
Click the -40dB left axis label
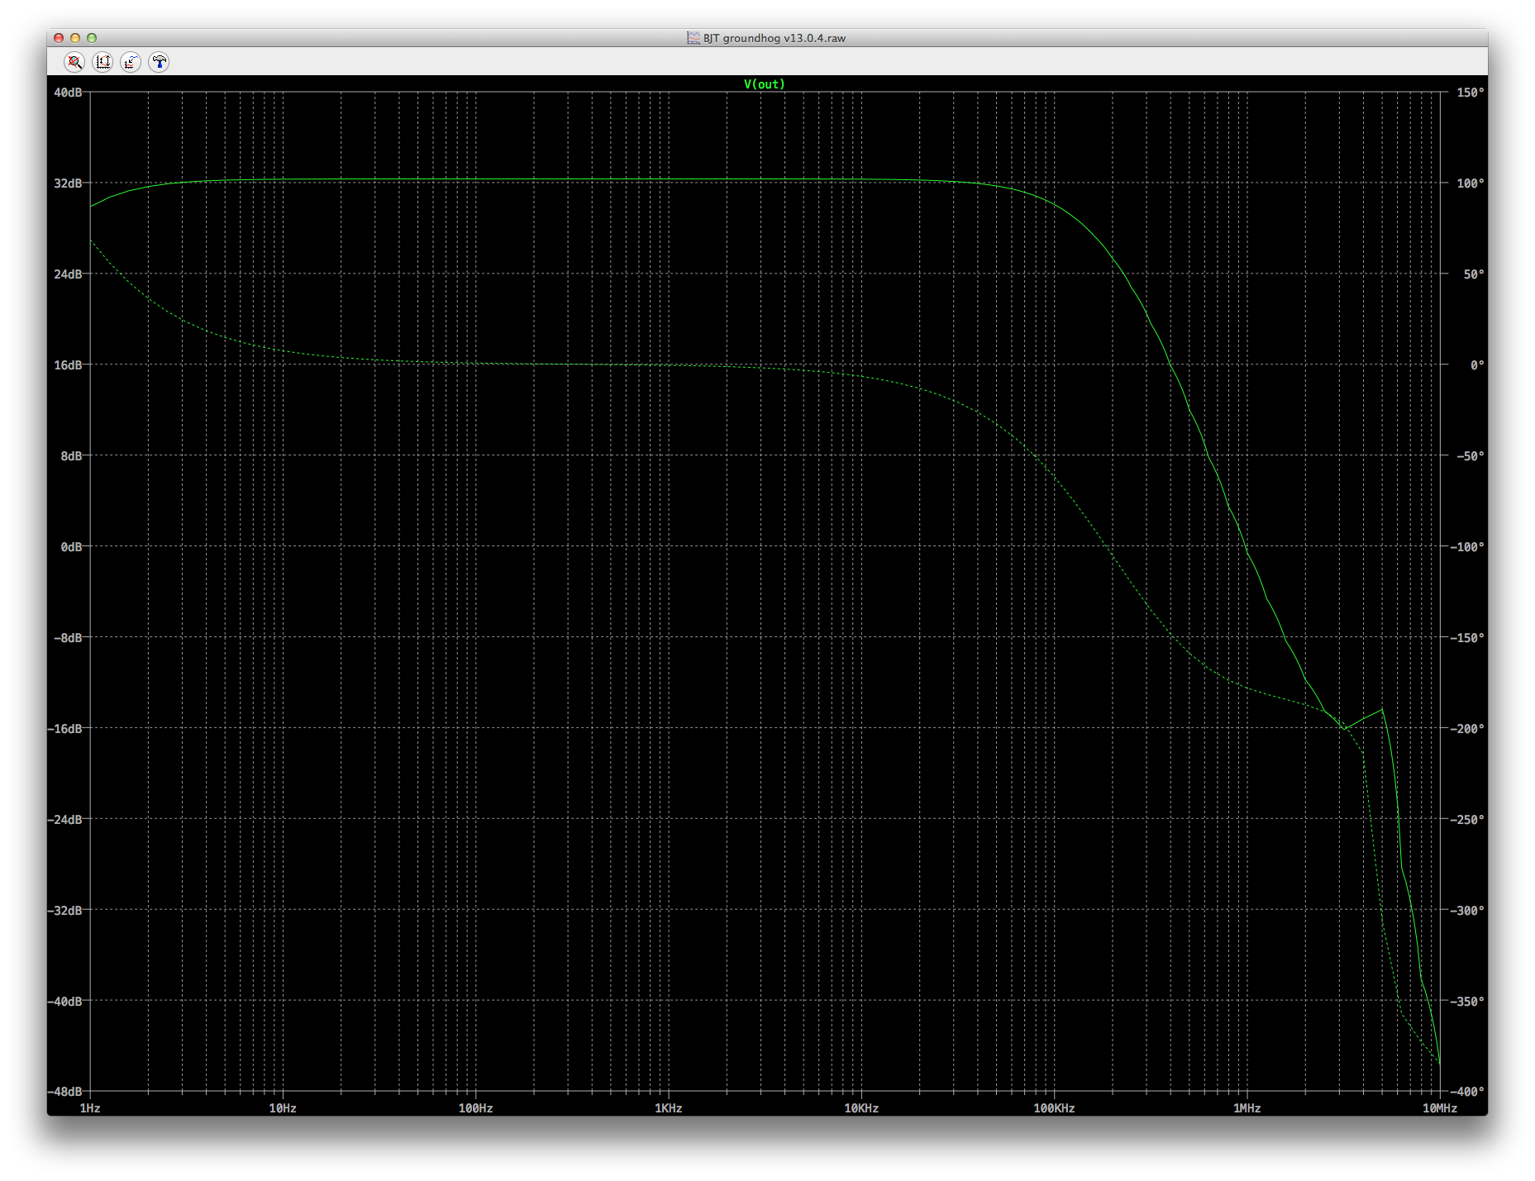pyautogui.click(x=64, y=1002)
